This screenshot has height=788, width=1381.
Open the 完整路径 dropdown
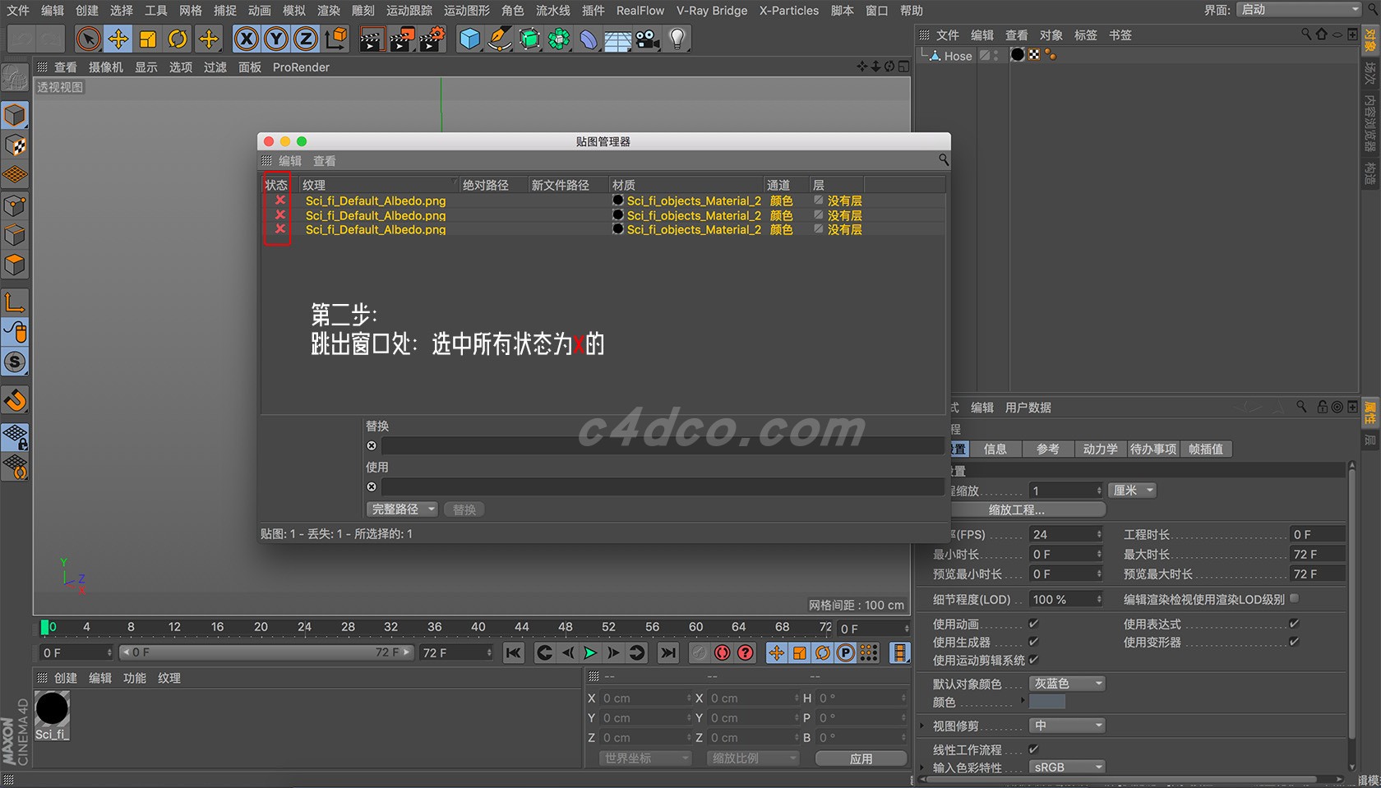[402, 509]
